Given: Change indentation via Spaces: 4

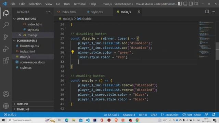Looking at the screenshot, I should (x=129, y=115).
